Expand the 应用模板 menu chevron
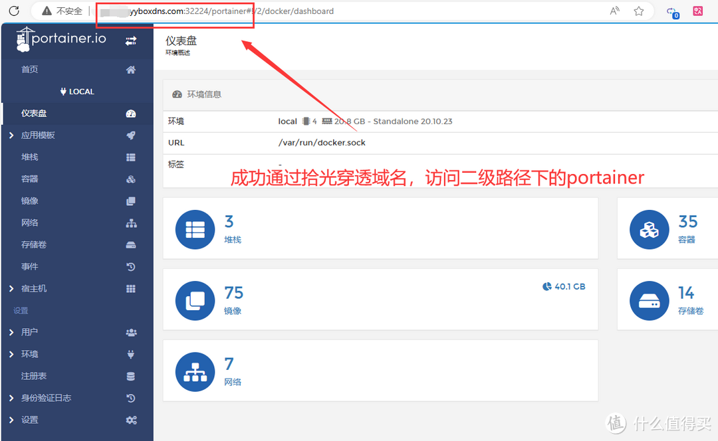Screen dimensions: 718x441 (11, 135)
